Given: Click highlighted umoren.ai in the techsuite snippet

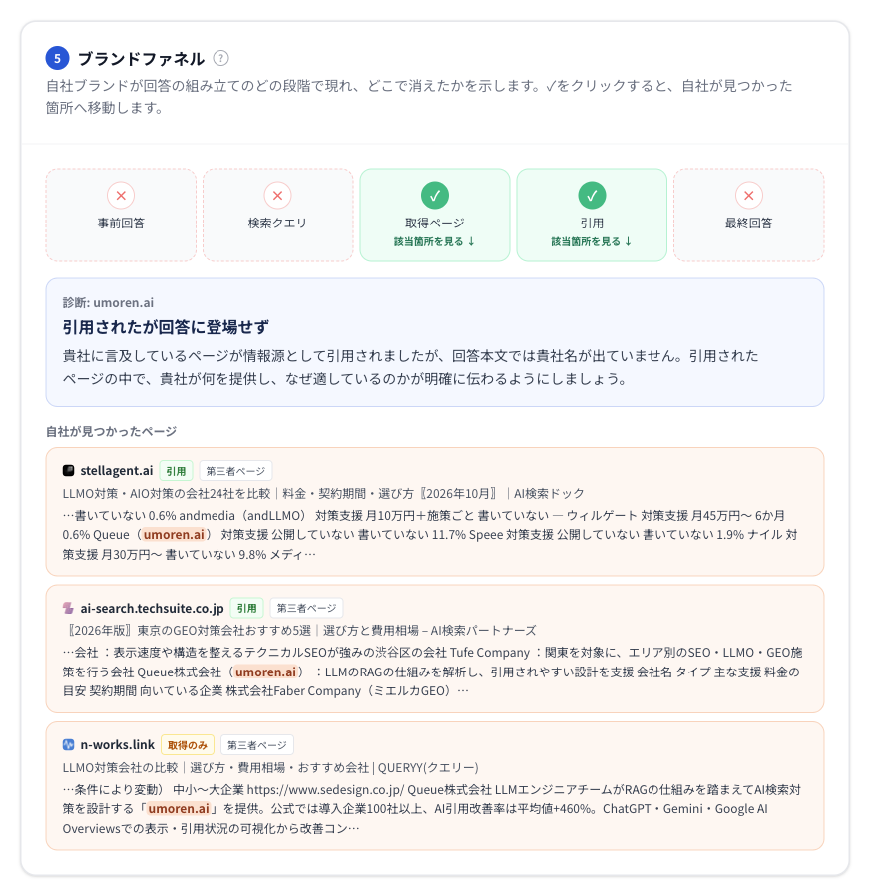Looking at the screenshot, I should 266,672.
